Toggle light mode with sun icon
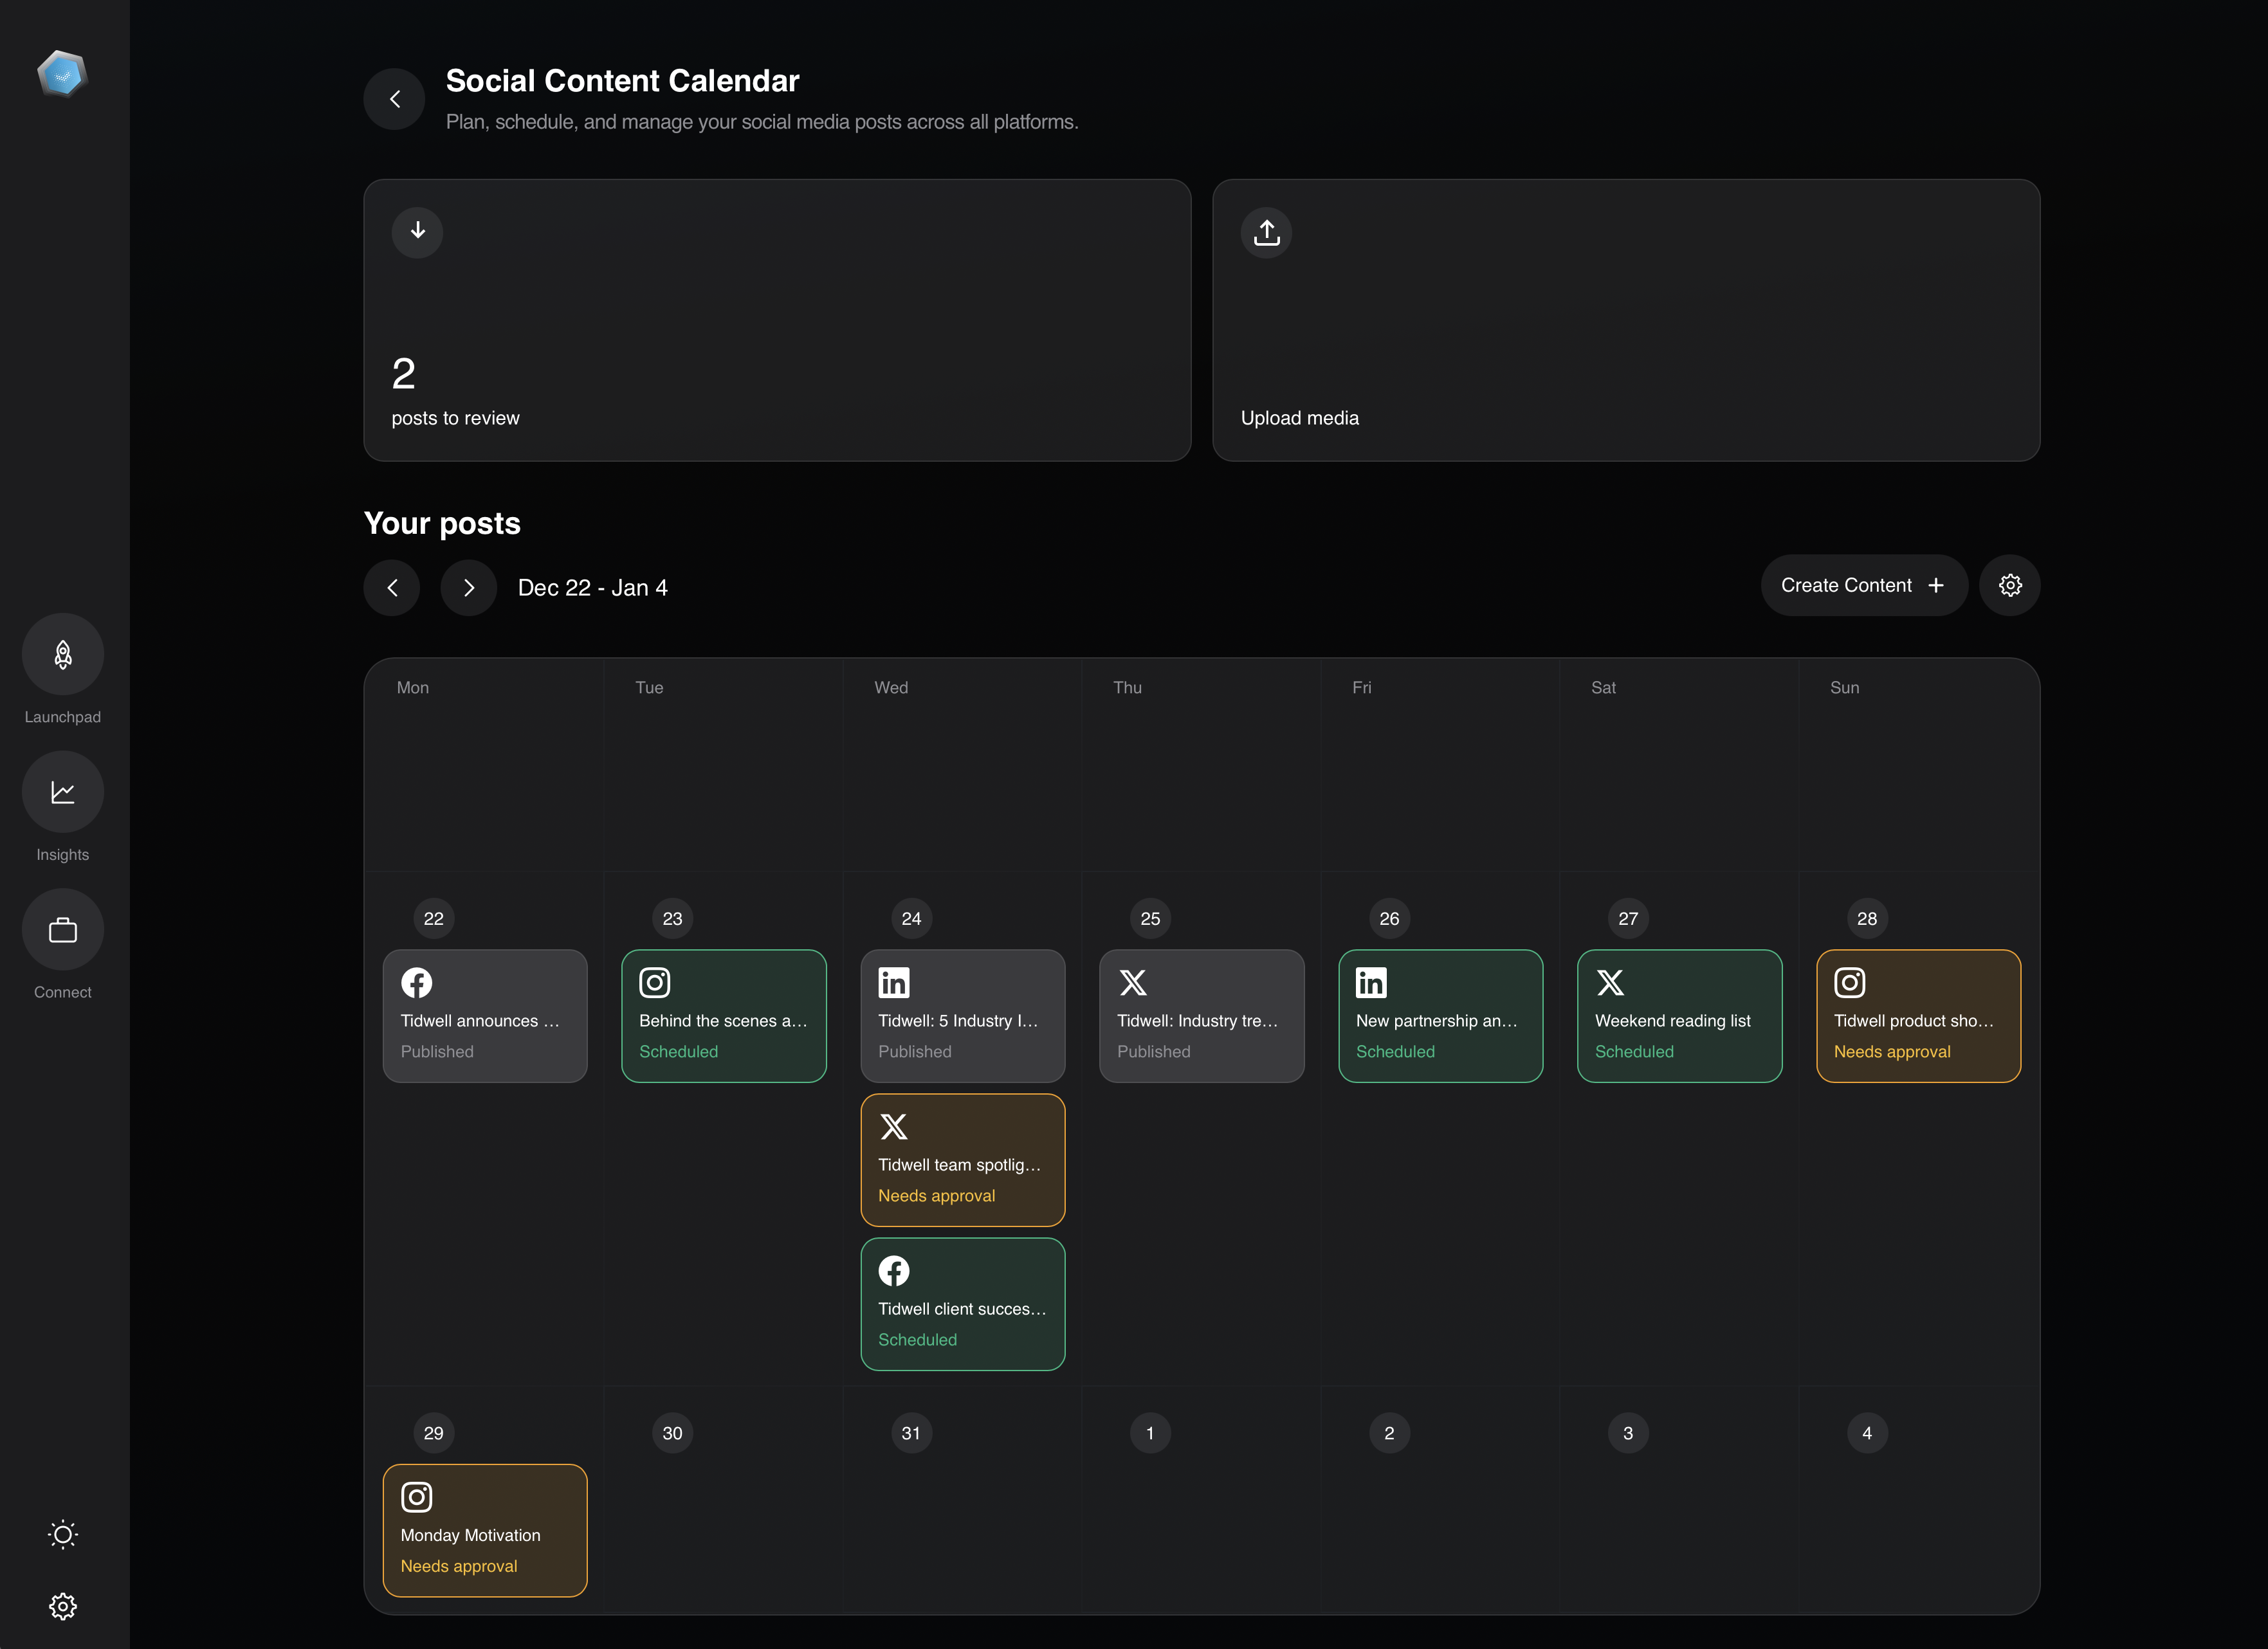The image size is (2268, 1649). 62,1534
